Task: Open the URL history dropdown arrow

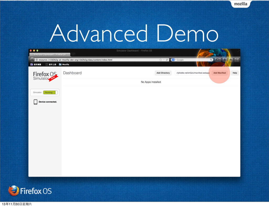Action: pyautogui.click(x=164, y=60)
